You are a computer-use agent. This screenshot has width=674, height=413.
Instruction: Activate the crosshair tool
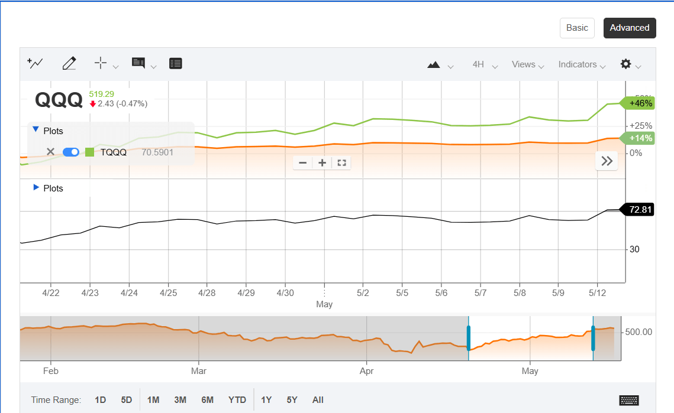coord(101,63)
